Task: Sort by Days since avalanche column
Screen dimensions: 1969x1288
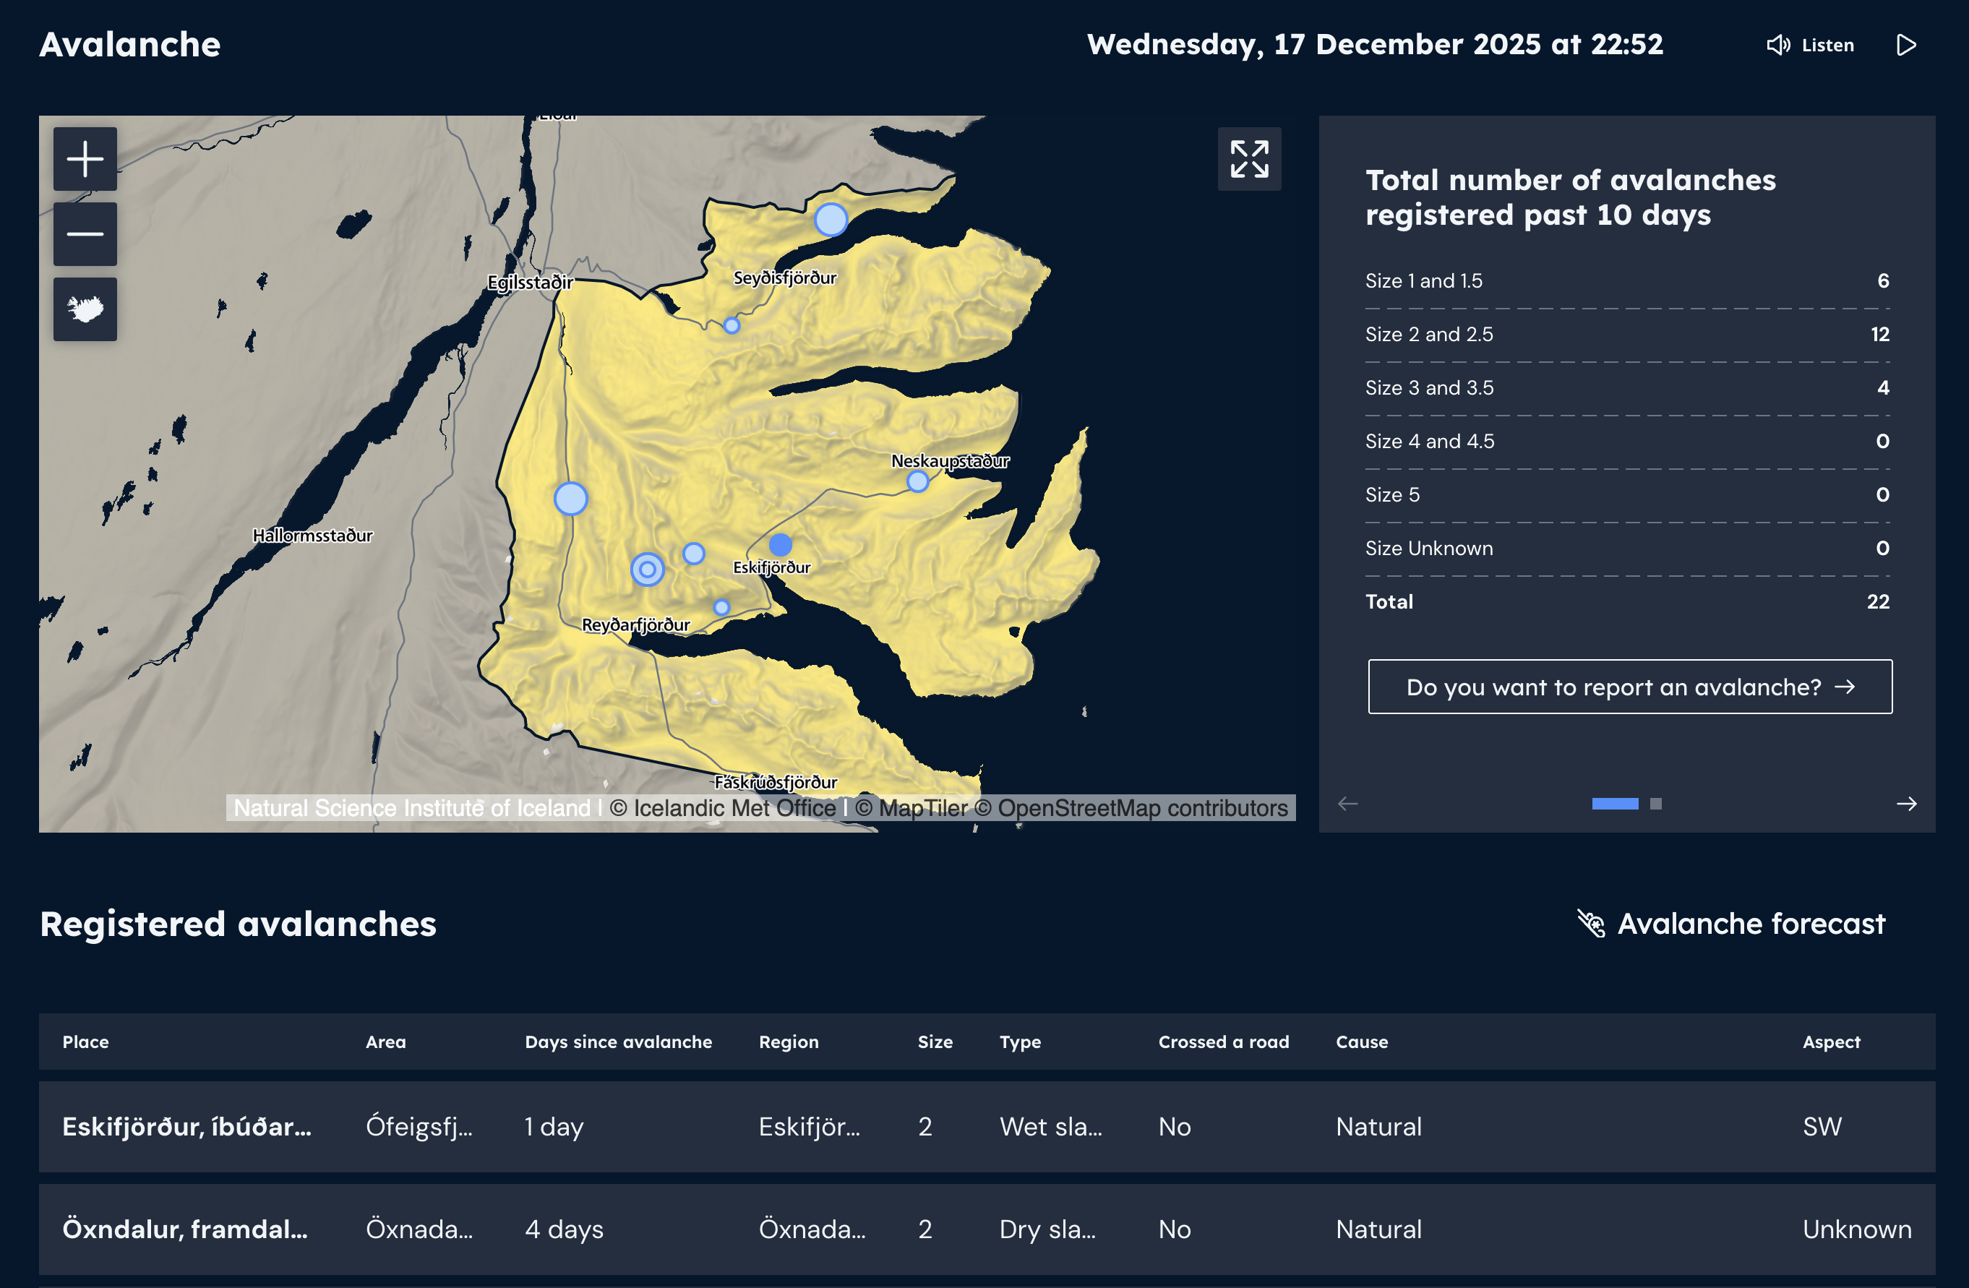Action: [618, 1042]
